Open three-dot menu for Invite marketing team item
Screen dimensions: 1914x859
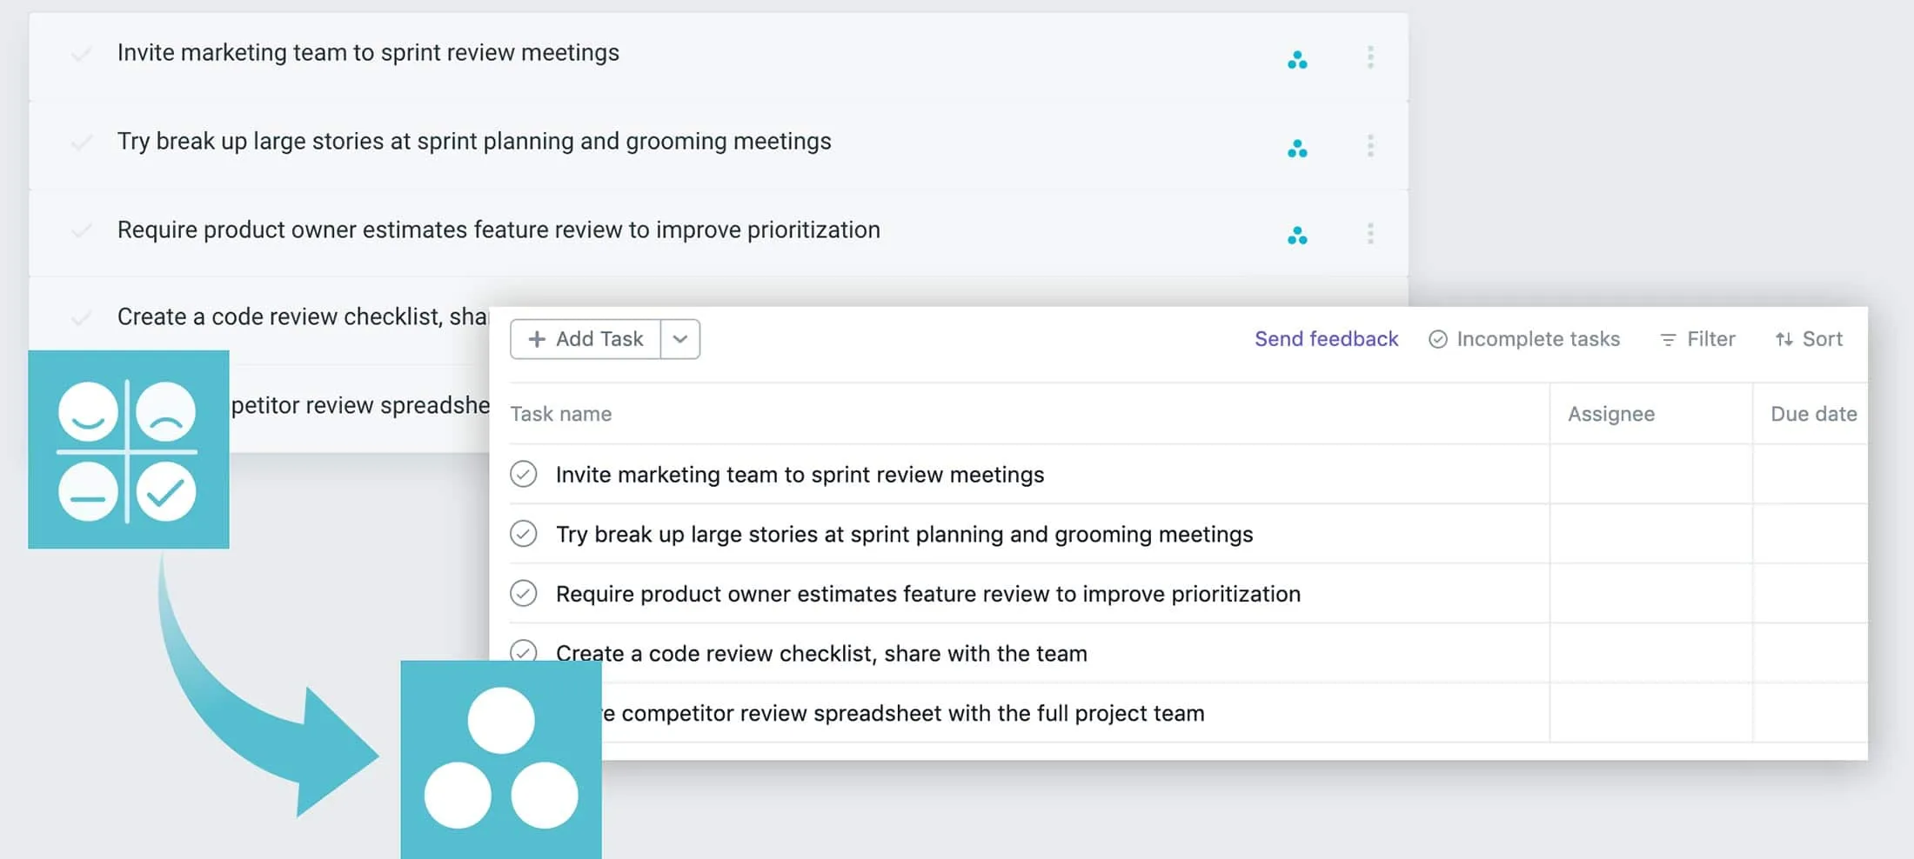(x=1370, y=57)
